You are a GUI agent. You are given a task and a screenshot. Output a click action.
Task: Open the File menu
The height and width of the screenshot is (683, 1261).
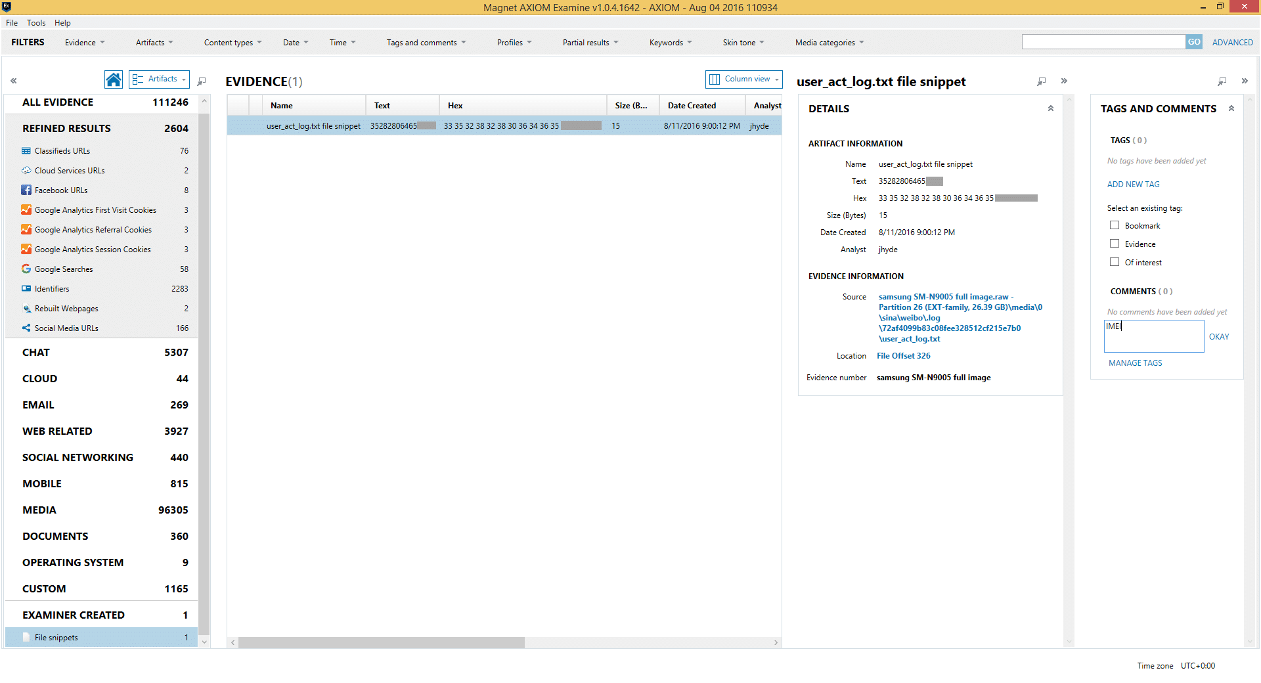12,23
